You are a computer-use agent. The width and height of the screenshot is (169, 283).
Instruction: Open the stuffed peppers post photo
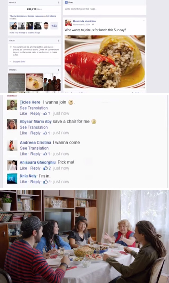[x=105, y=62]
